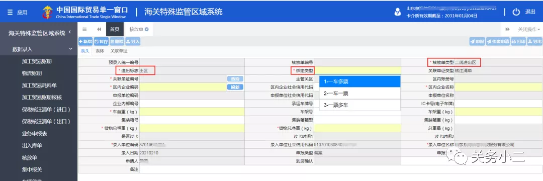Click the 导出 export button
This screenshot has height=181, width=543.
point(534,42)
